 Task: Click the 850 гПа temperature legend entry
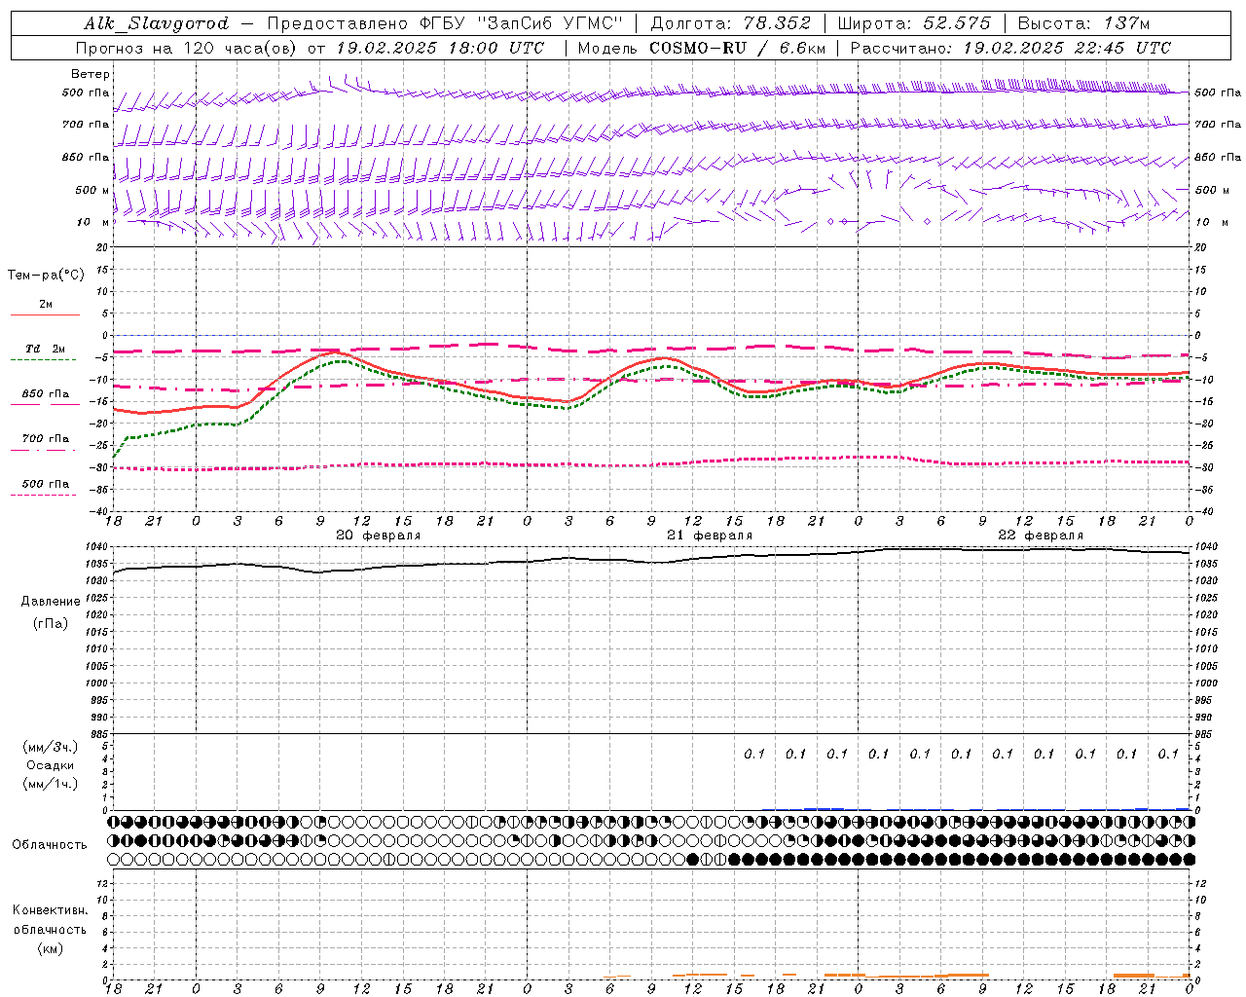46,394
